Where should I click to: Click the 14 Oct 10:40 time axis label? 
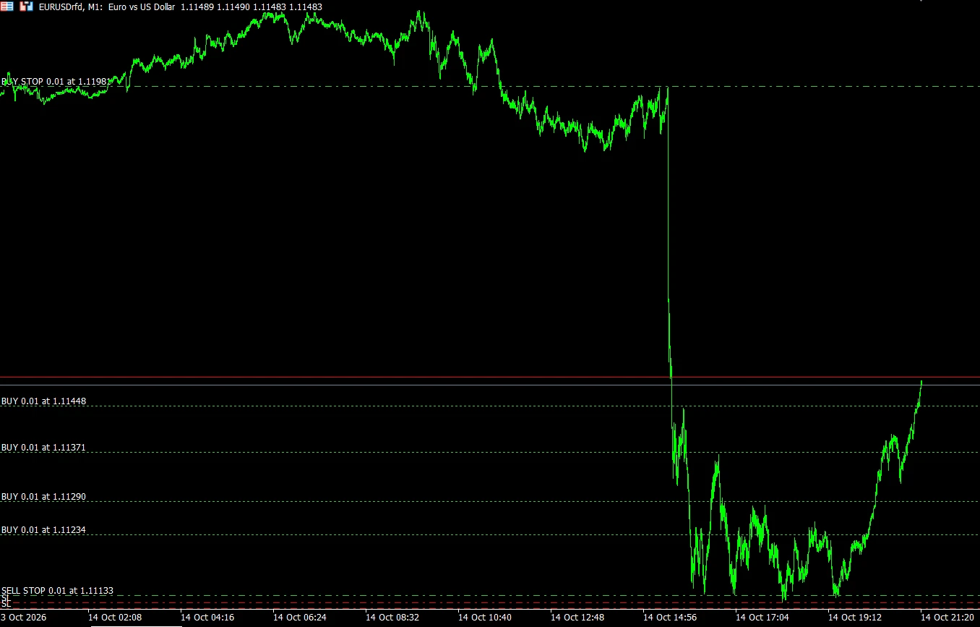click(x=485, y=618)
